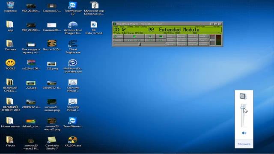274x154 pixels.
Task: Select the sunvox23 часть2.png file
Action: (x=52, y=124)
